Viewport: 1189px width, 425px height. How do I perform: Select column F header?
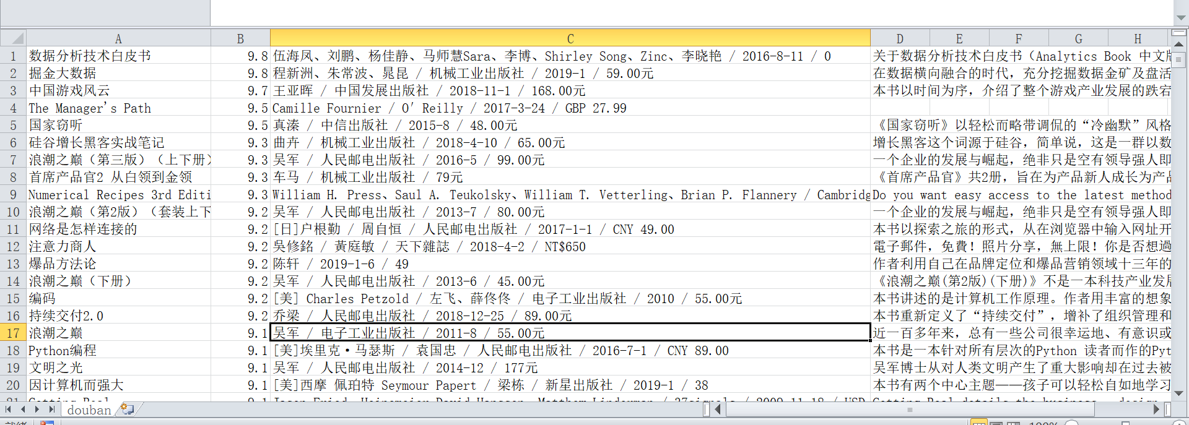pyautogui.click(x=1019, y=38)
